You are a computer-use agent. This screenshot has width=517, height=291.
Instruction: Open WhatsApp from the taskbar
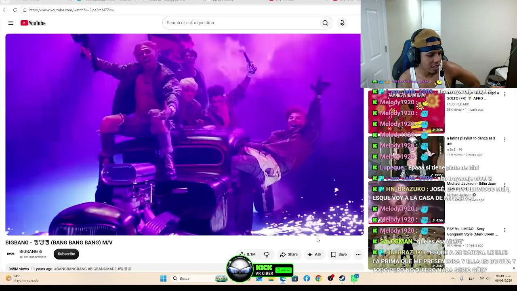pos(354,278)
